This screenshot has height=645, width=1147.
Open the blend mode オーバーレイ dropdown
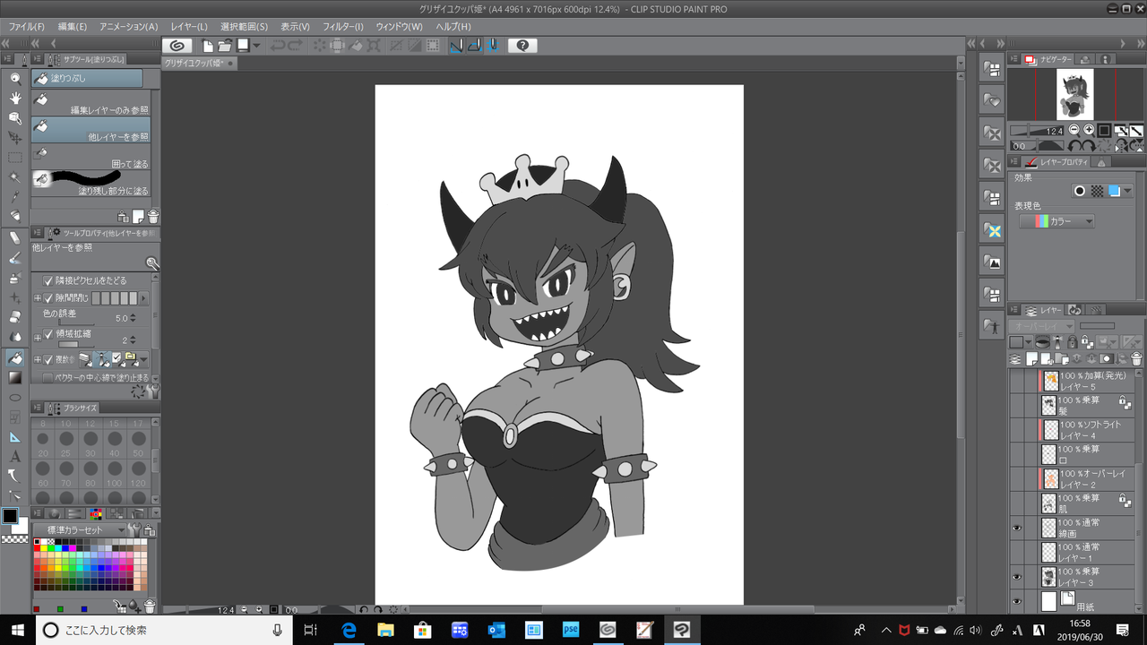click(1042, 326)
